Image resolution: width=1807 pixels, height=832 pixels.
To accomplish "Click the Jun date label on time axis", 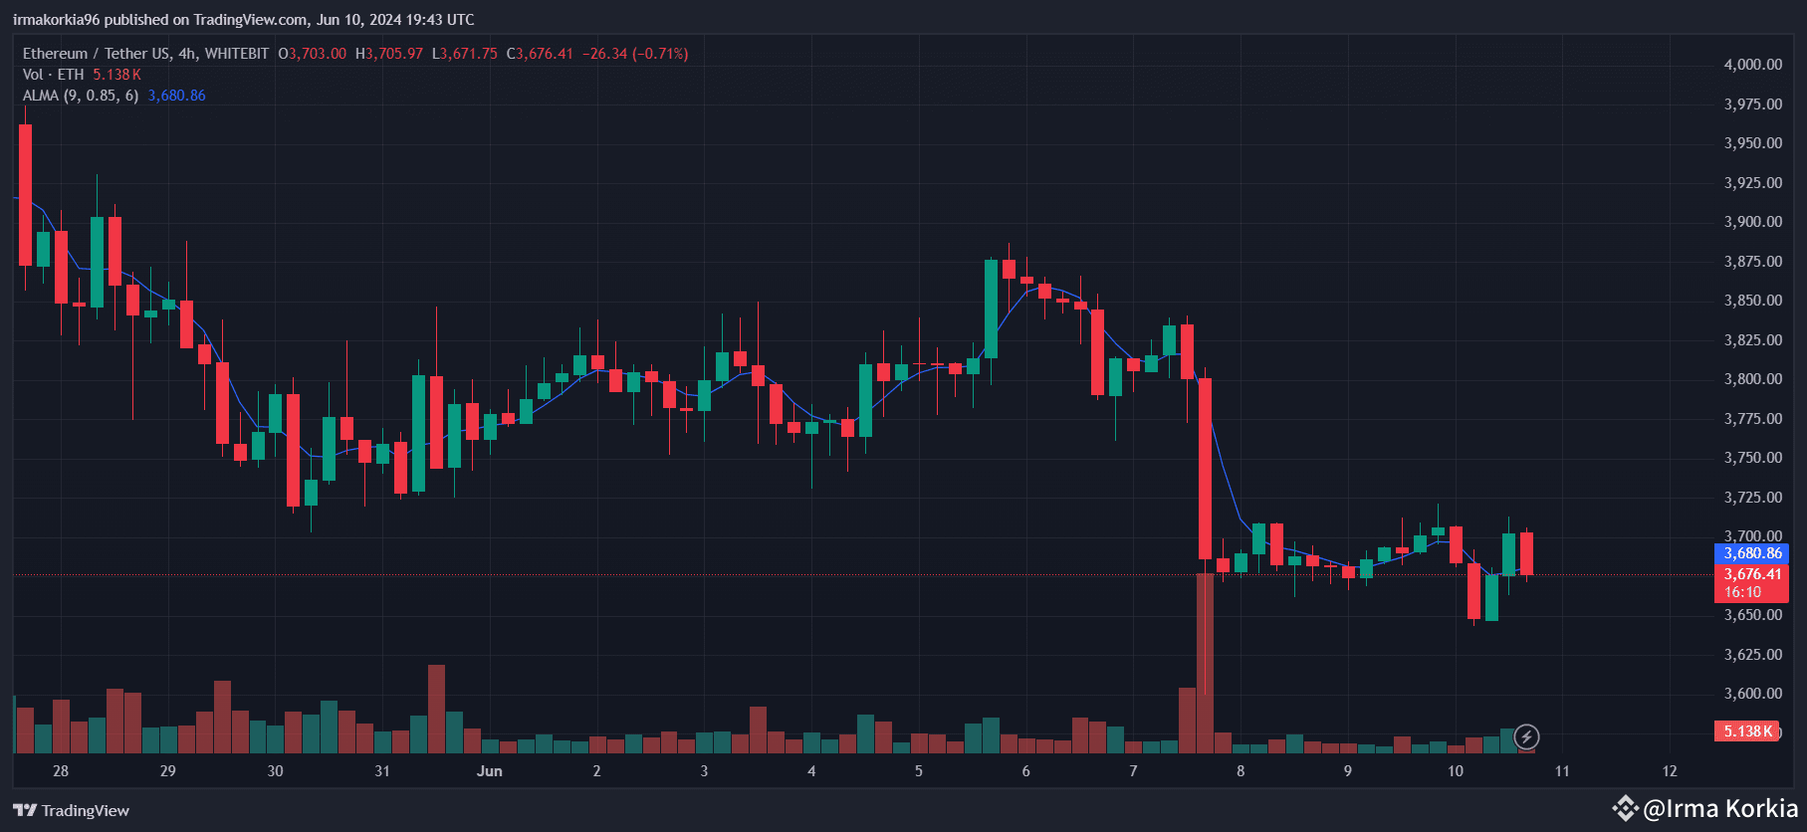I will pos(489,771).
